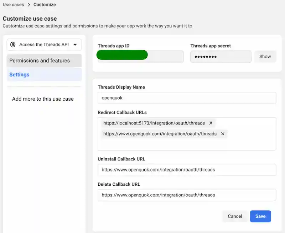Cancel the settings changes
The width and height of the screenshot is (285, 233).
(x=235, y=216)
